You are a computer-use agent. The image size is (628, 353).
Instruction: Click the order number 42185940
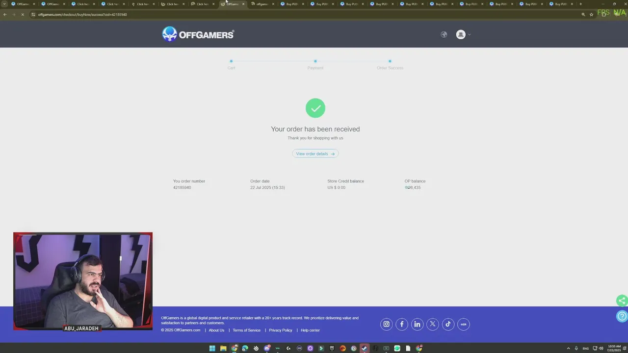pyautogui.click(x=182, y=187)
